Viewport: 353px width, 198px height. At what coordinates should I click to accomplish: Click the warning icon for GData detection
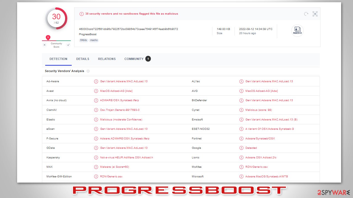click(x=96, y=148)
